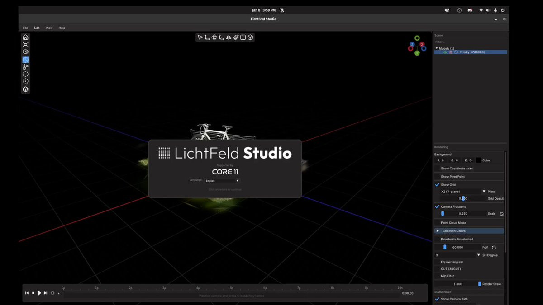The width and height of the screenshot is (543, 305).
Task: Click the dashed circle with center dot icon
Action: point(25,82)
